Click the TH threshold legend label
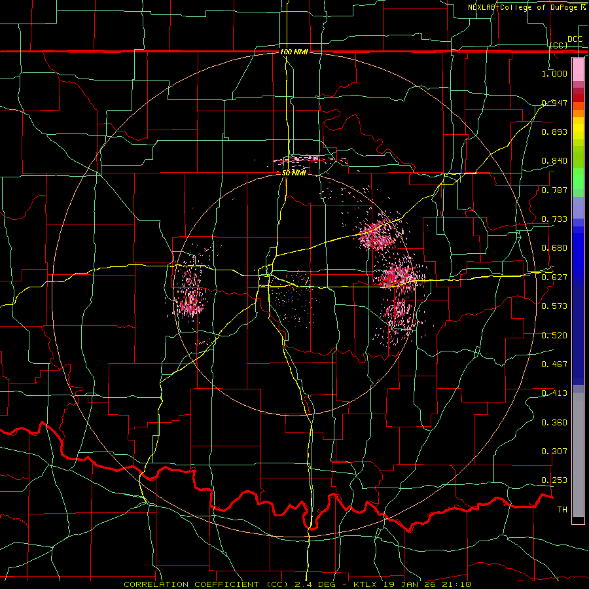 [562, 510]
